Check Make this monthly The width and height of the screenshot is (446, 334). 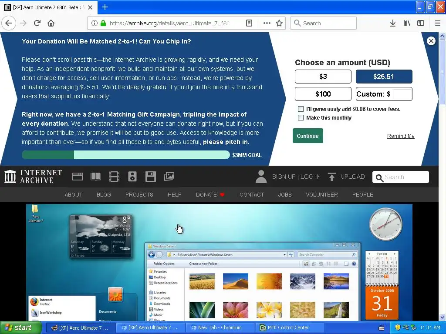pos(301,117)
